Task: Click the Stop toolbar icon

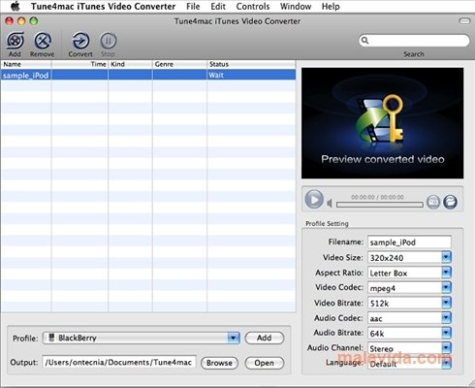Action: (108, 41)
